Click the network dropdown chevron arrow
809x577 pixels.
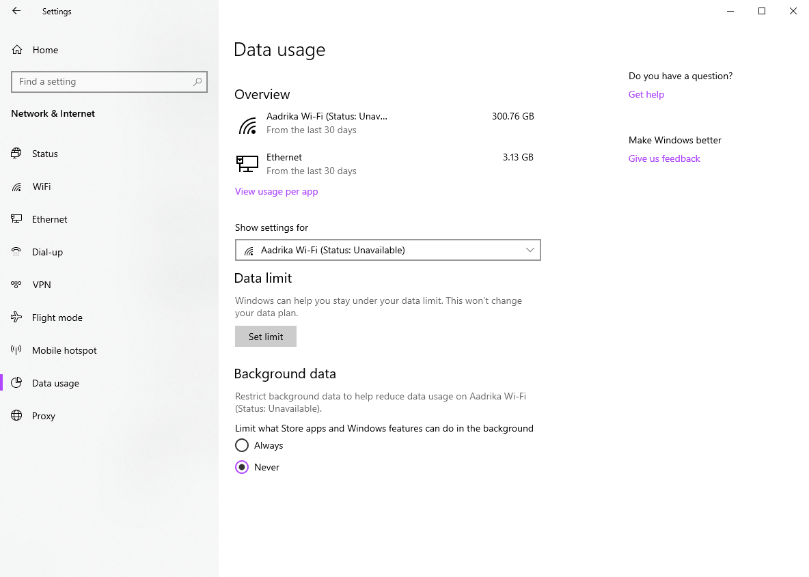[530, 250]
